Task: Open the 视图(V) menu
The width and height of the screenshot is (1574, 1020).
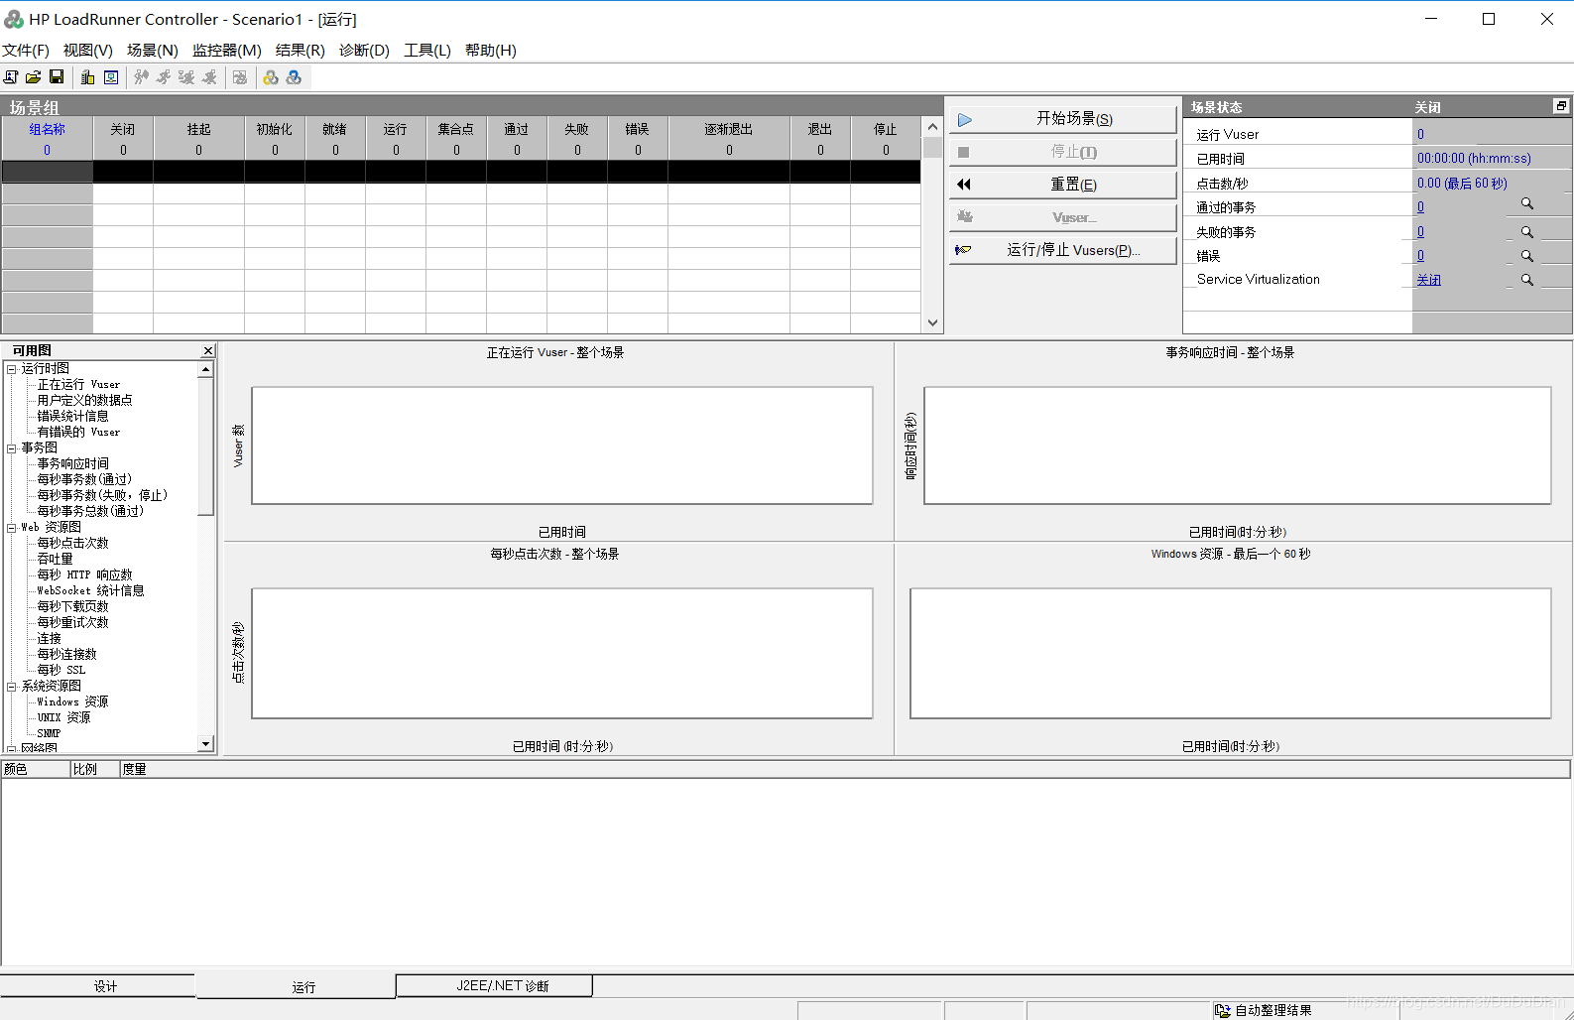Action: click(x=88, y=51)
